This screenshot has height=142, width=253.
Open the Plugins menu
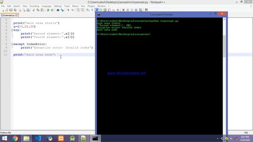coord(91,6)
